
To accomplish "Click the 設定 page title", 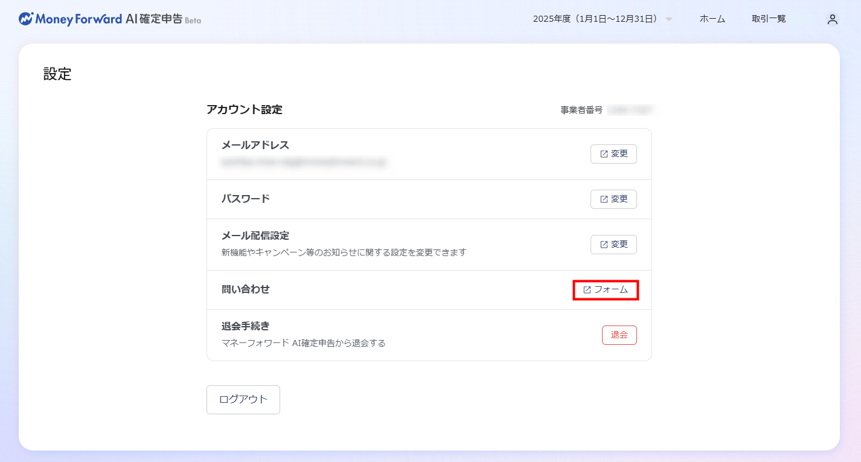I will pos(57,74).
